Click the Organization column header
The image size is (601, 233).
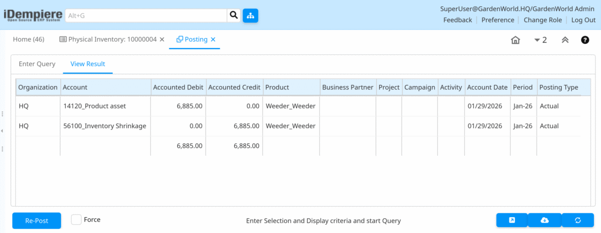[x=38, y=87]
